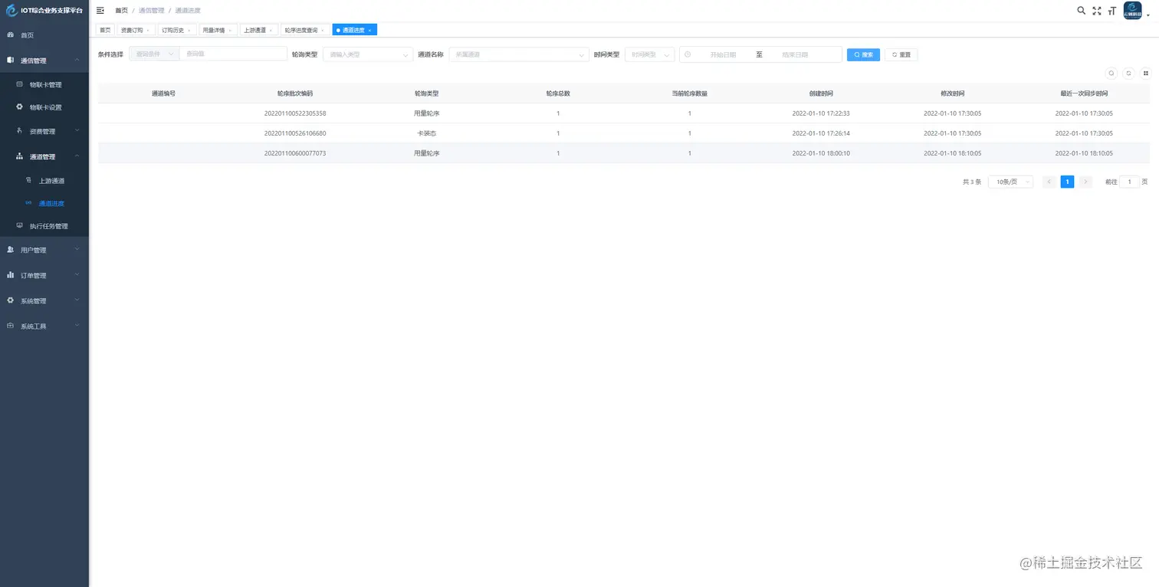Collapse the sidebar with the hamburger icon
The height and width of the screenshot is (587, 1159).
tap(100, 11)
